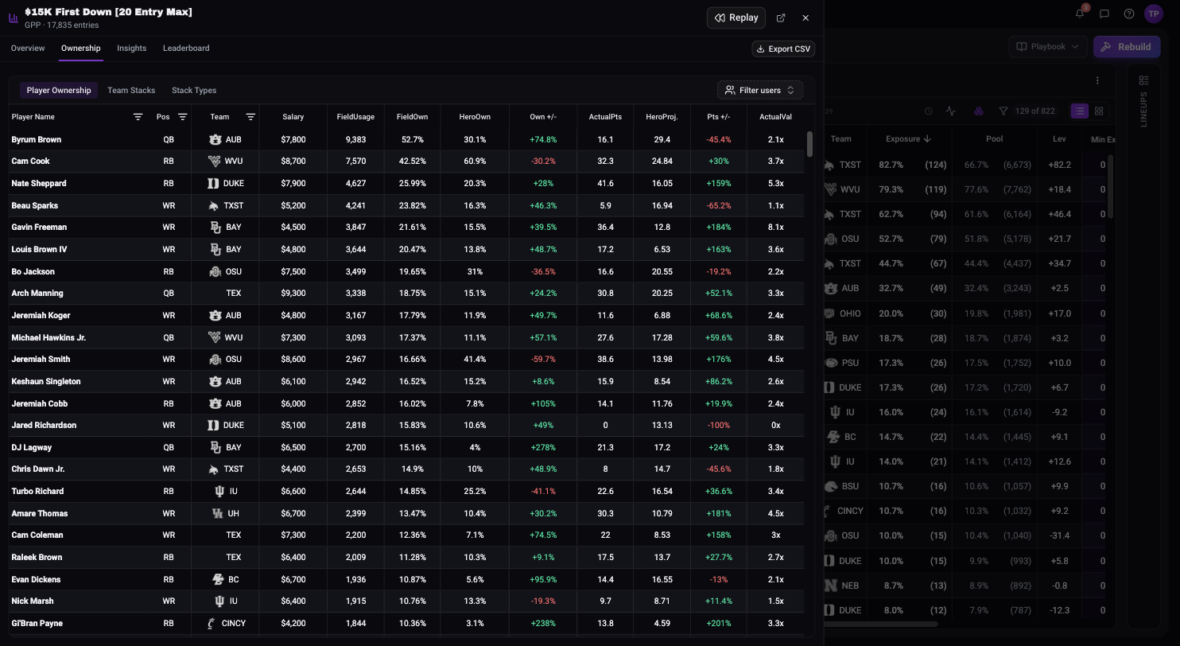Click the BC logo in Evan Dickens row
Screen dimensions: 1180x646
click(218, 579)
